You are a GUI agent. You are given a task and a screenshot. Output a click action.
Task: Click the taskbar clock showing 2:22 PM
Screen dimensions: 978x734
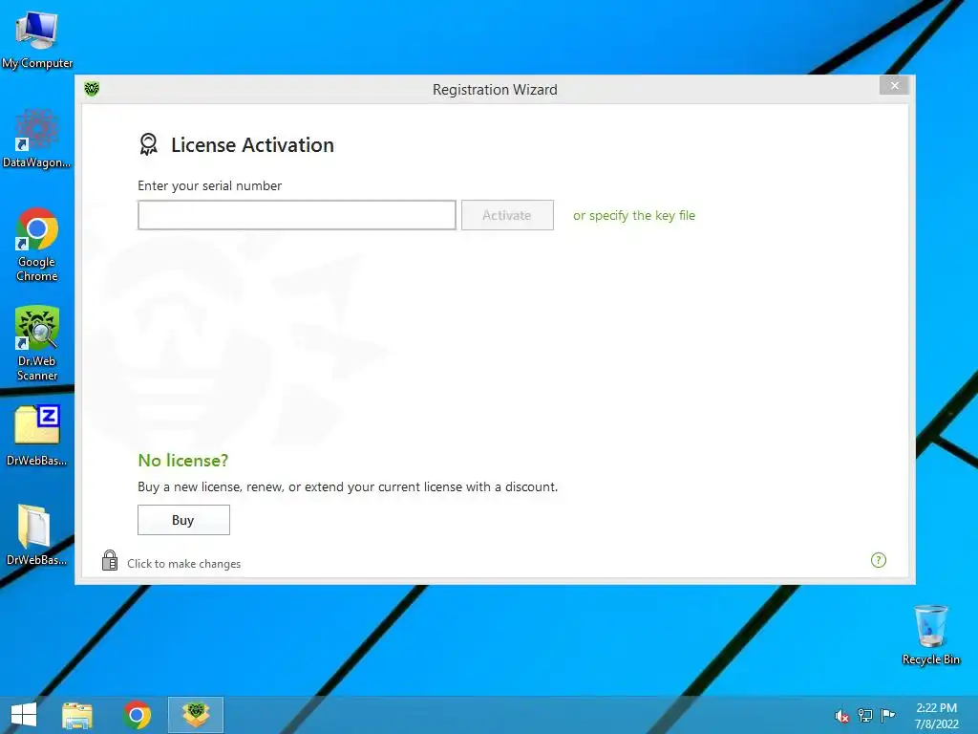[x=936, y=716]
